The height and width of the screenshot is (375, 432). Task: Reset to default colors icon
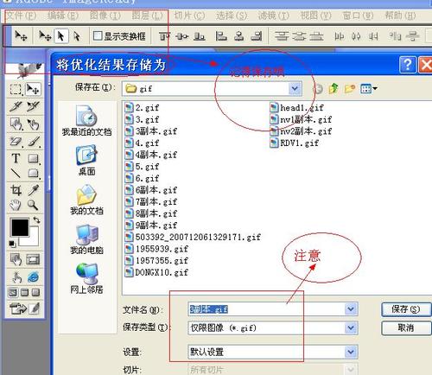(12, 244)
